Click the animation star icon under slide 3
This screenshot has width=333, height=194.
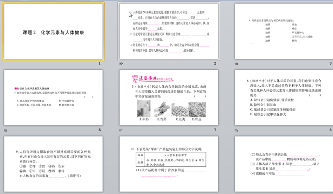tap(237, 64)
